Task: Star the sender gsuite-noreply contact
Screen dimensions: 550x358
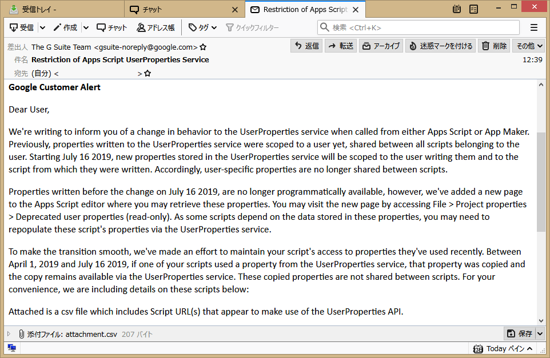Action: tap(203, 47)
